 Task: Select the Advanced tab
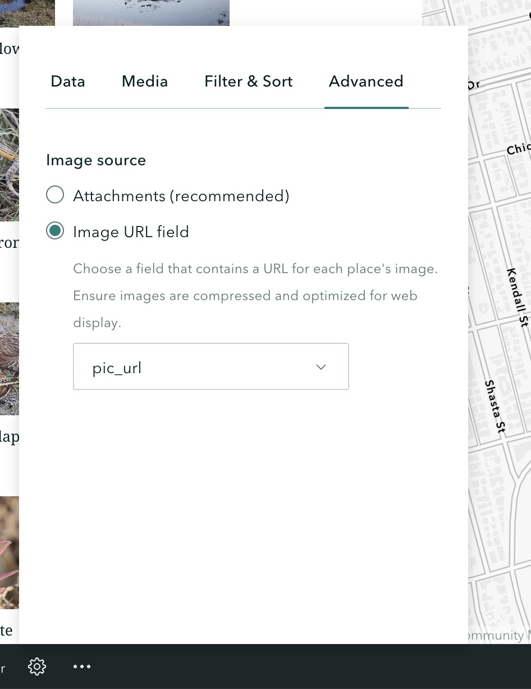[366, 81]
